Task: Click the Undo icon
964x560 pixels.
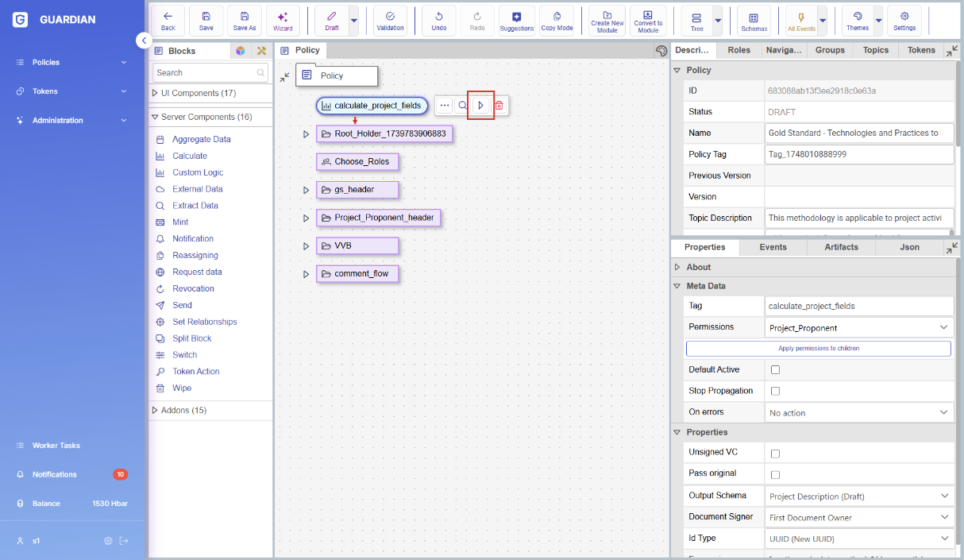Action: pos(438,21)
